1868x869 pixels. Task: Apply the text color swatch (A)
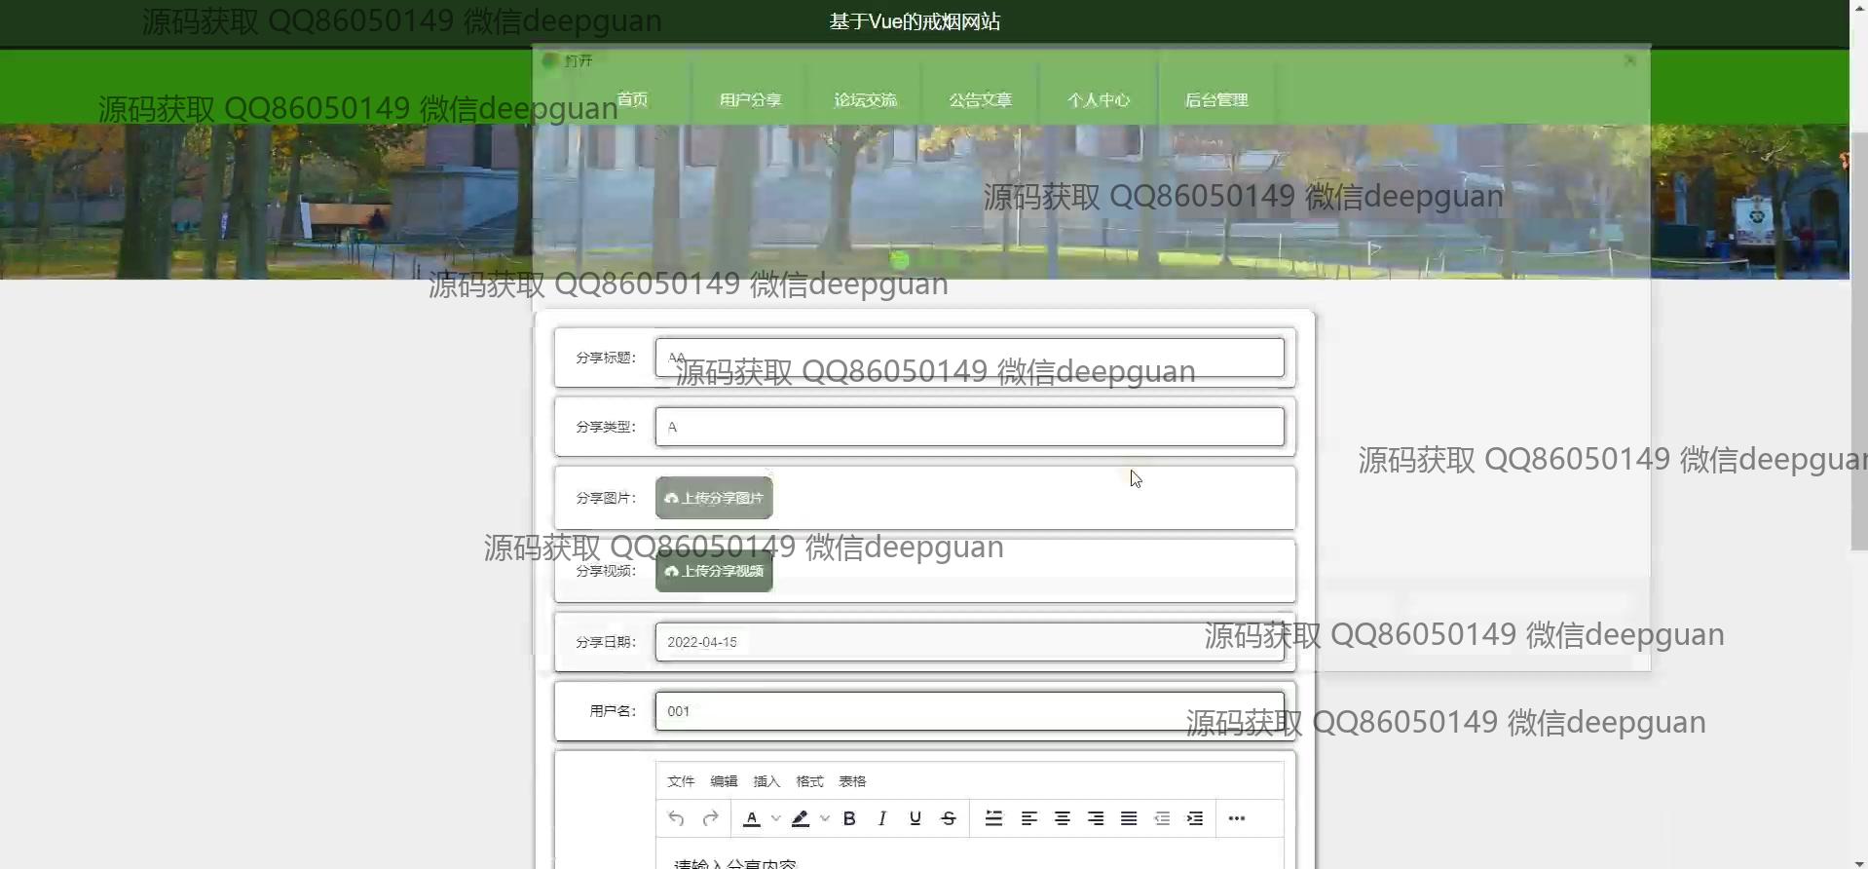click(752, 818)
